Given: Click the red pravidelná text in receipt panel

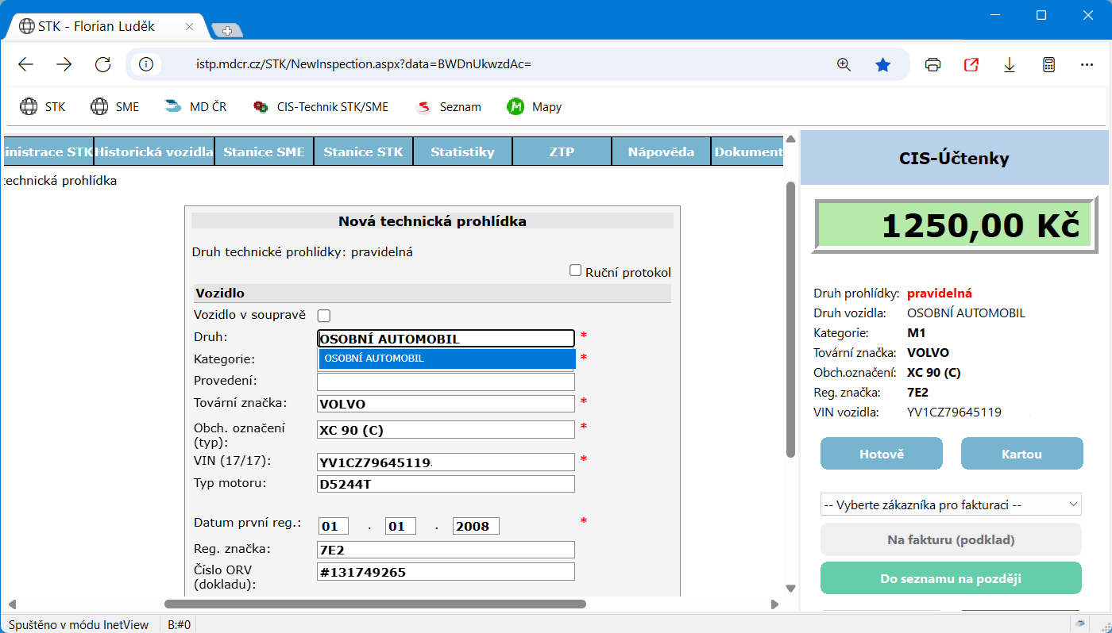Looking at the screenshot, I should (x=940, y=293).
